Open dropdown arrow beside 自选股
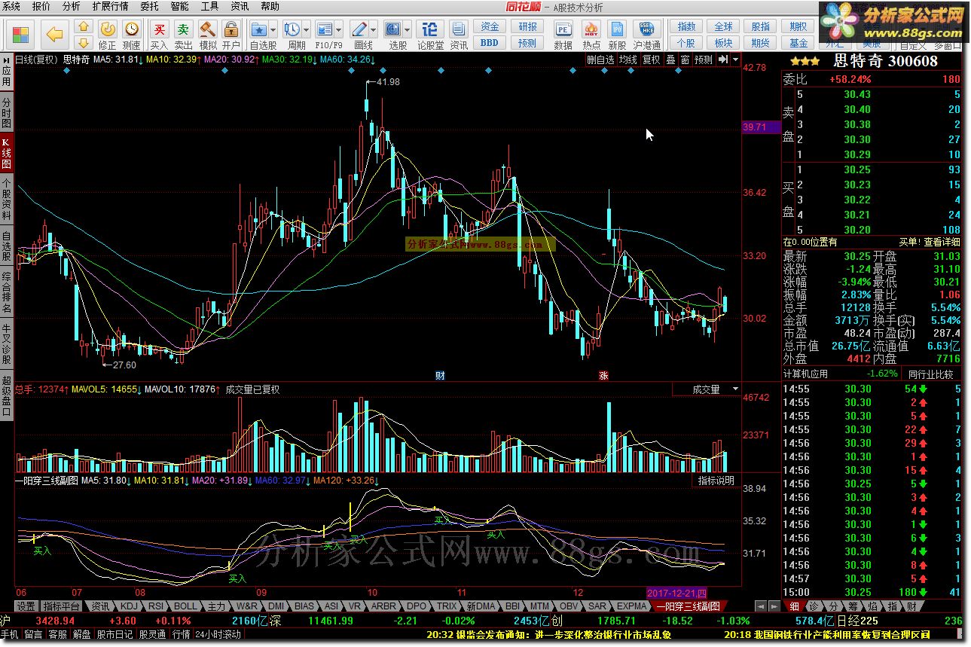The width and height of the screenshot is (971, 647). tap(273, 30)
